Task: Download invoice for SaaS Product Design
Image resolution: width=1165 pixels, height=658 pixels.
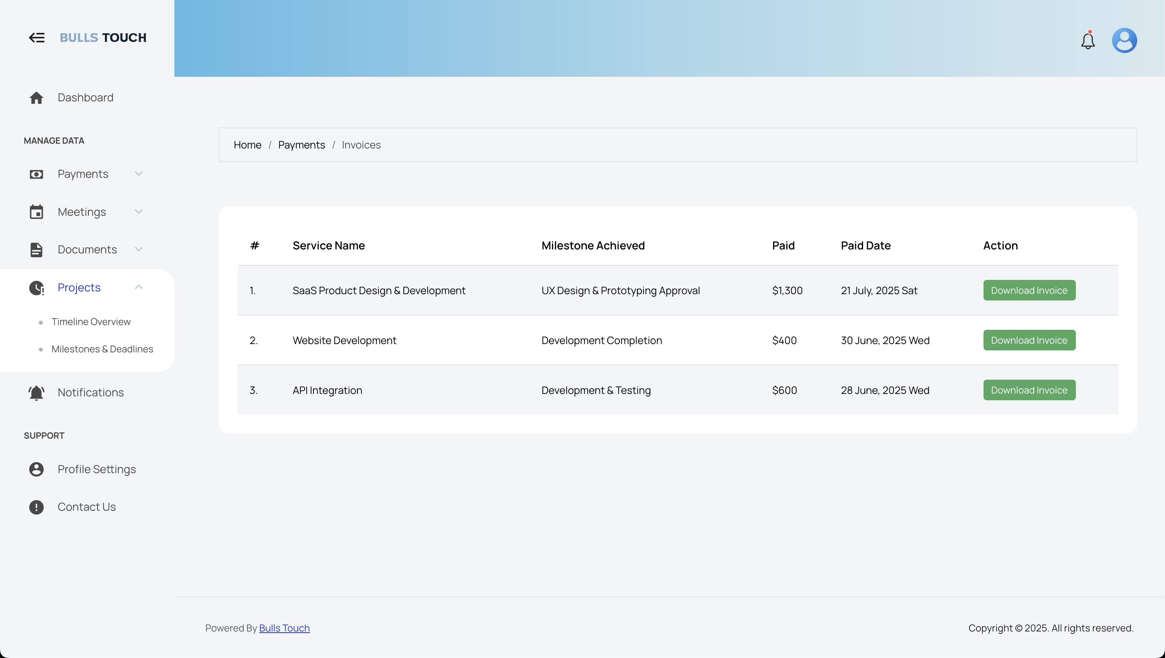Action: (1029, 291)
